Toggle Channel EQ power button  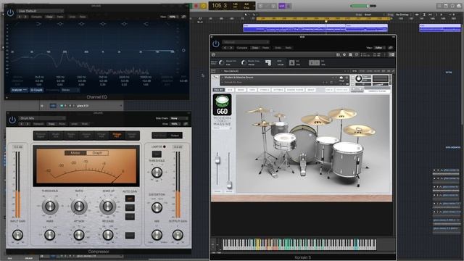pos(10,13)
